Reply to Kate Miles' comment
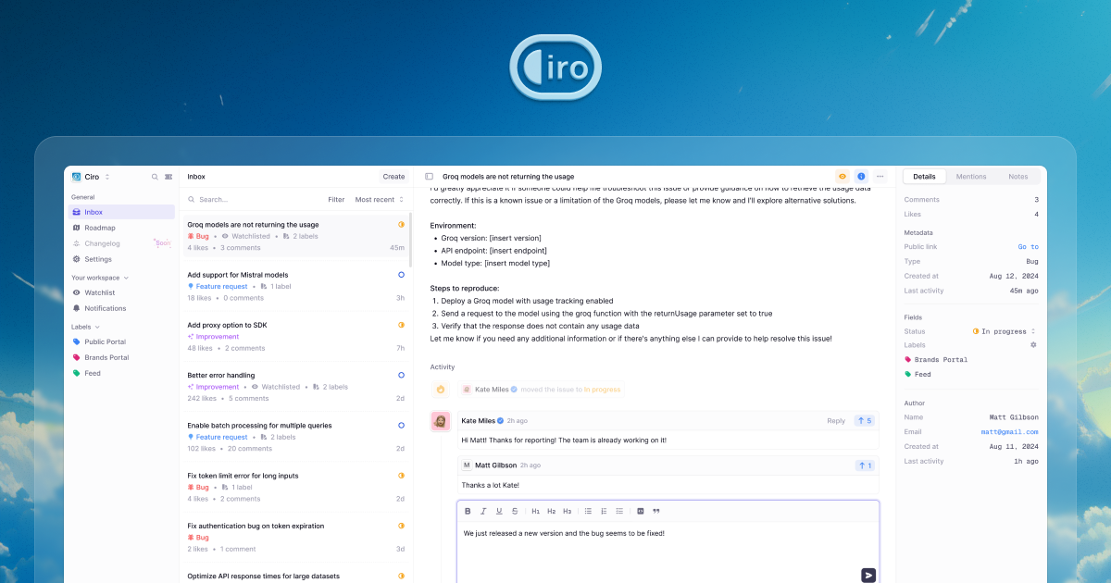This screenshot has height=583, width=1111. pos(836,421)
